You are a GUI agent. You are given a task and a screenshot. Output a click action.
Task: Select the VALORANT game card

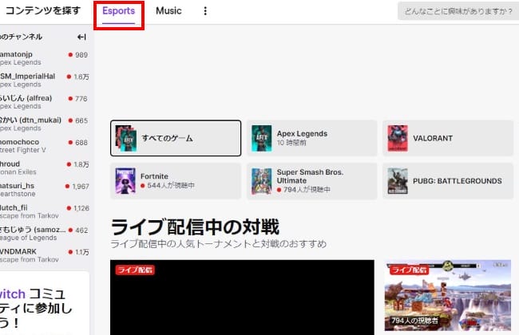tap(448, 138)
